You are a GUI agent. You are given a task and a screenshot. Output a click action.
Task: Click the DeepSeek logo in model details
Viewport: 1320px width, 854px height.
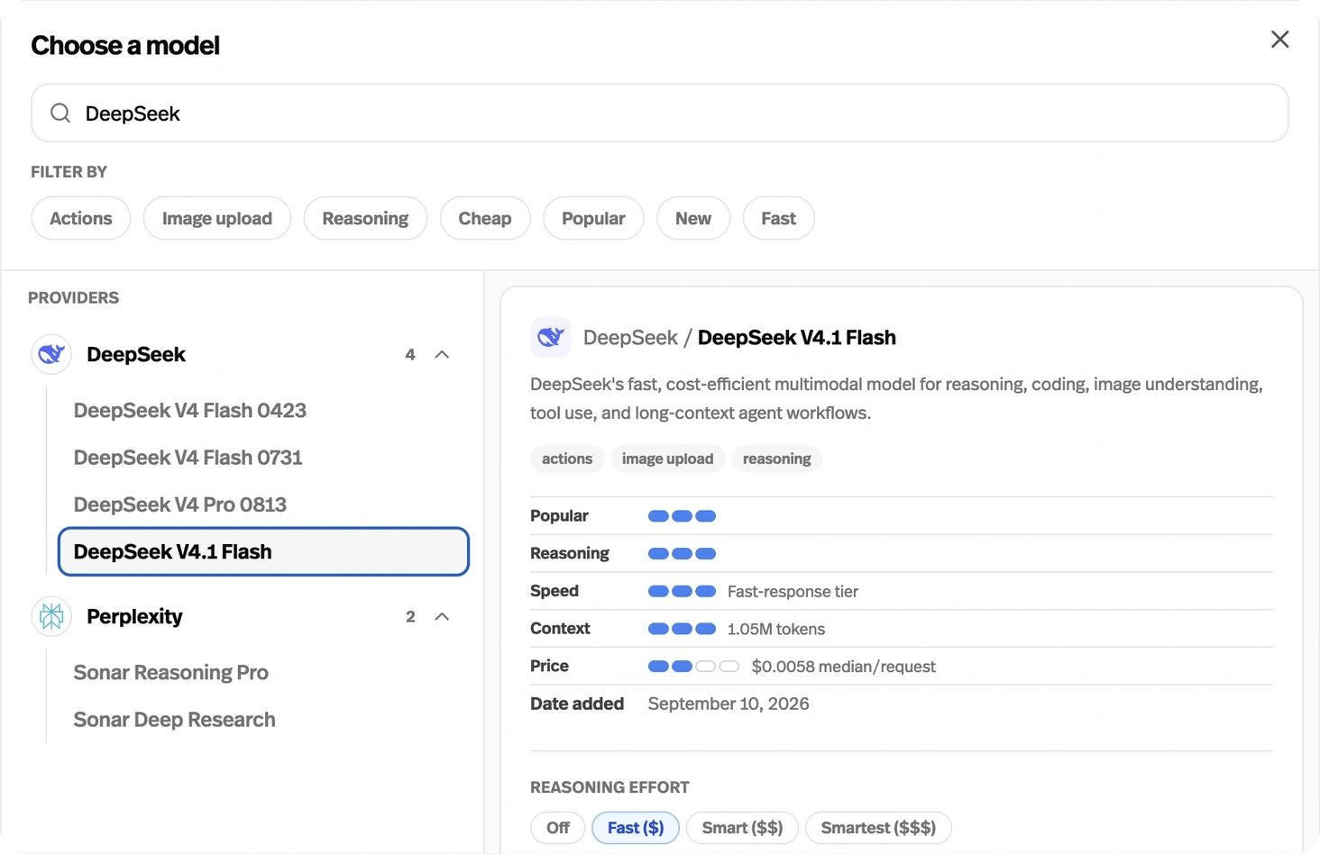[x=551, y=337]
